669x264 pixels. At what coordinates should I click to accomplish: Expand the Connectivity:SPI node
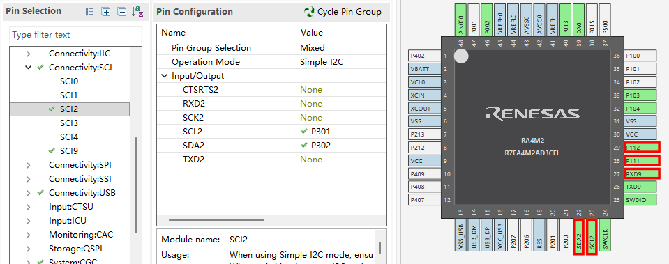tap(28, 165)
